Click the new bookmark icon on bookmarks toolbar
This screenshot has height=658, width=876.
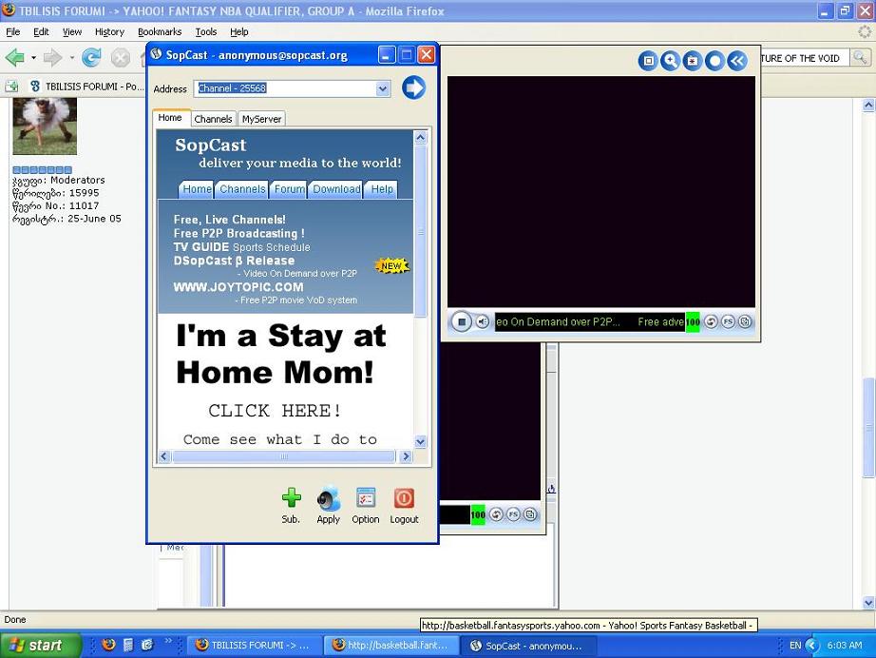coord(11,87)
